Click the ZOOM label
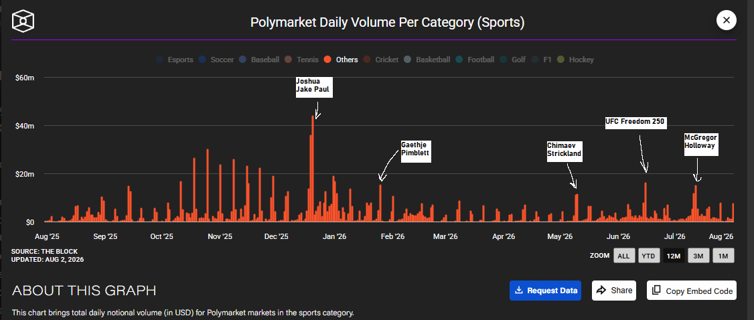The image size is (754, 320). point(599,256)
